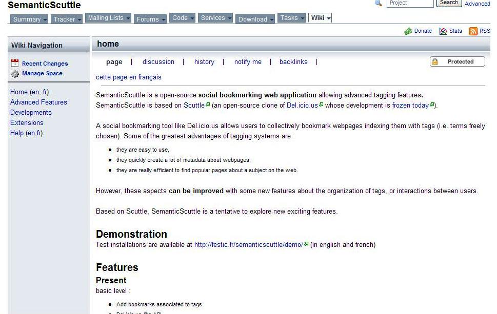Click the Manage Space gear icon
Viewport: 497px width, 314px height.
click(x=15, y=73)
